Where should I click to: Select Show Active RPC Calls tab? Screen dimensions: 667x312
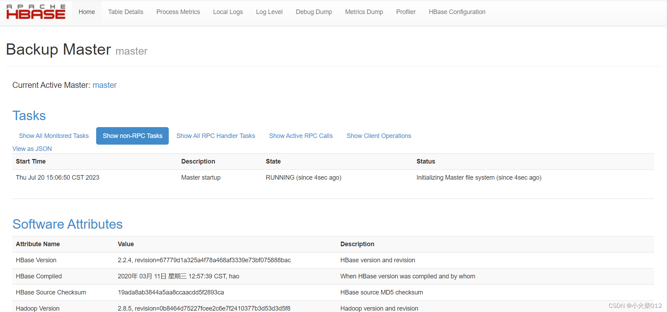[x=301, y=136]
